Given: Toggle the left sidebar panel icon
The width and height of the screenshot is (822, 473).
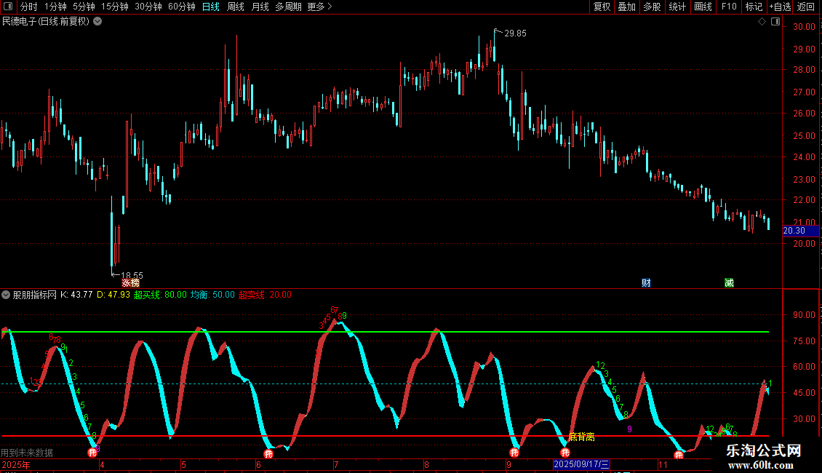Looking at the screenshot, I should coord(7,7).
